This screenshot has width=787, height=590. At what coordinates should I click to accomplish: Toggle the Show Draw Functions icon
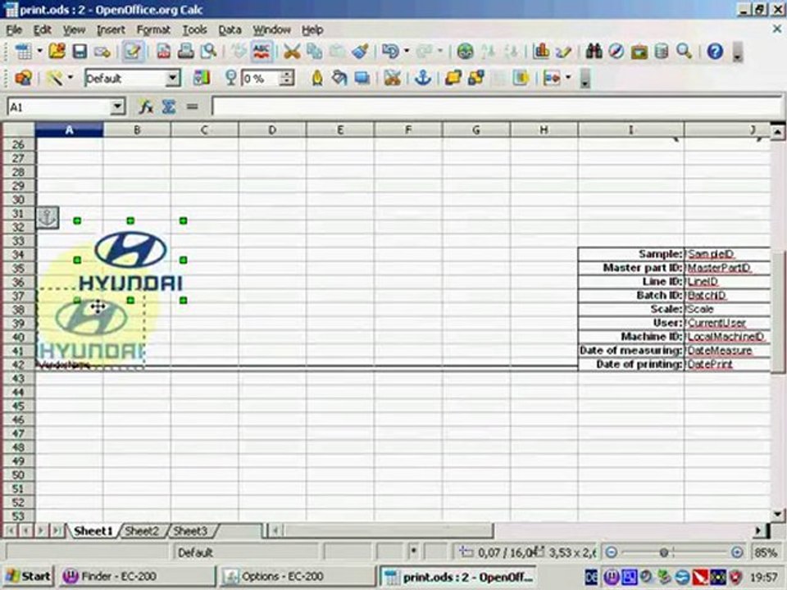pyautogui.click(x=563, y=51)
